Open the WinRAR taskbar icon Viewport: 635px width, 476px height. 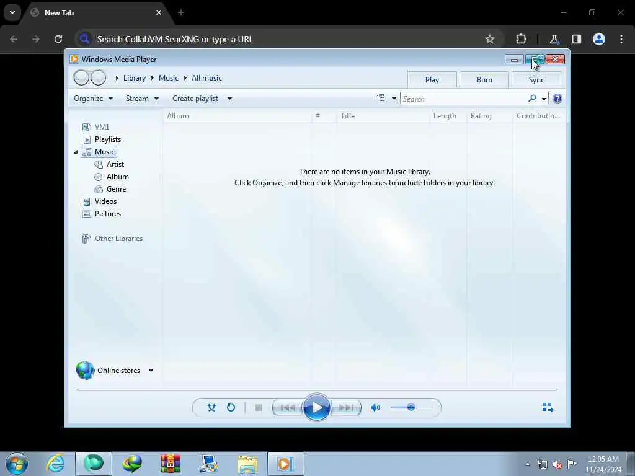click(171, 464)
